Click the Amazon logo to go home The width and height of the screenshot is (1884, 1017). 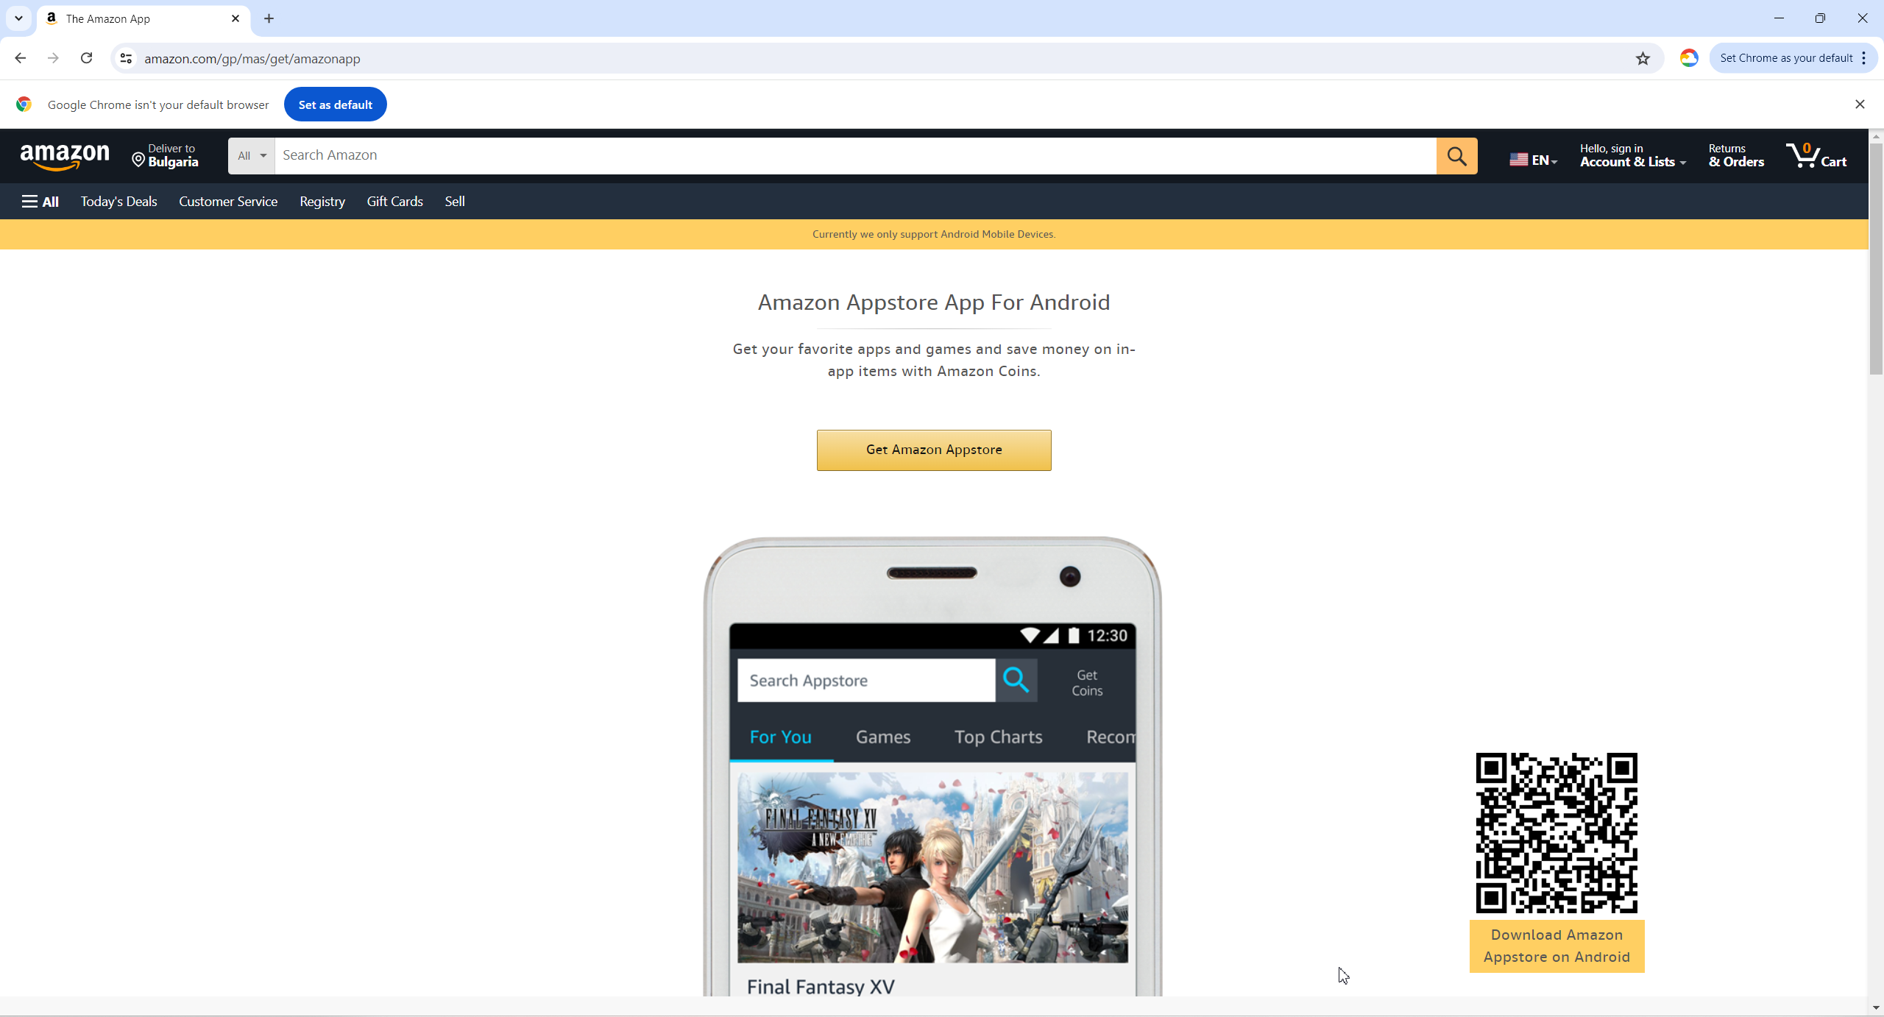point(65,156)
